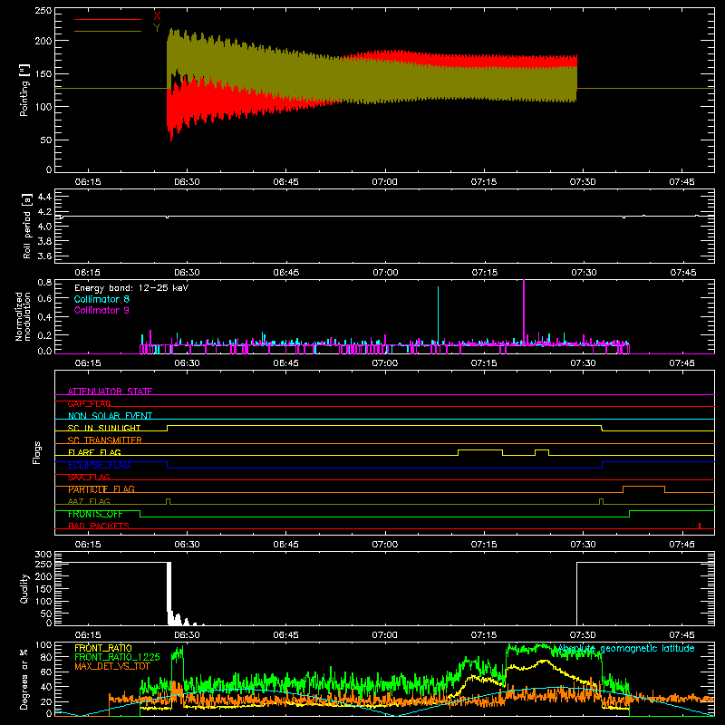This screenshot has width=725, height=725.
Task: Click the "Degrees or %" axis title
Action: pyautogui.click(x=24, y=679)
